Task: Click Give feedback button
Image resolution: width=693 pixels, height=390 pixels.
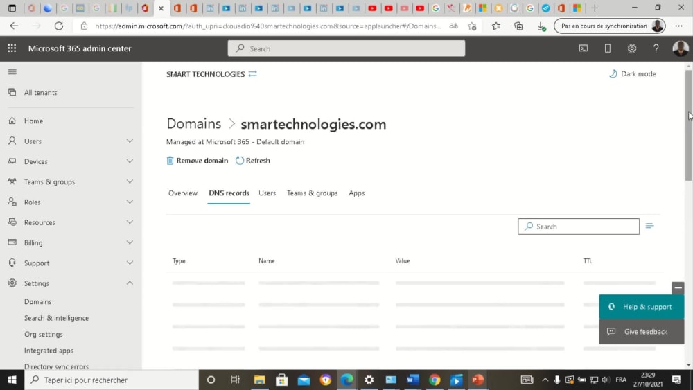Action: [641, 332]
